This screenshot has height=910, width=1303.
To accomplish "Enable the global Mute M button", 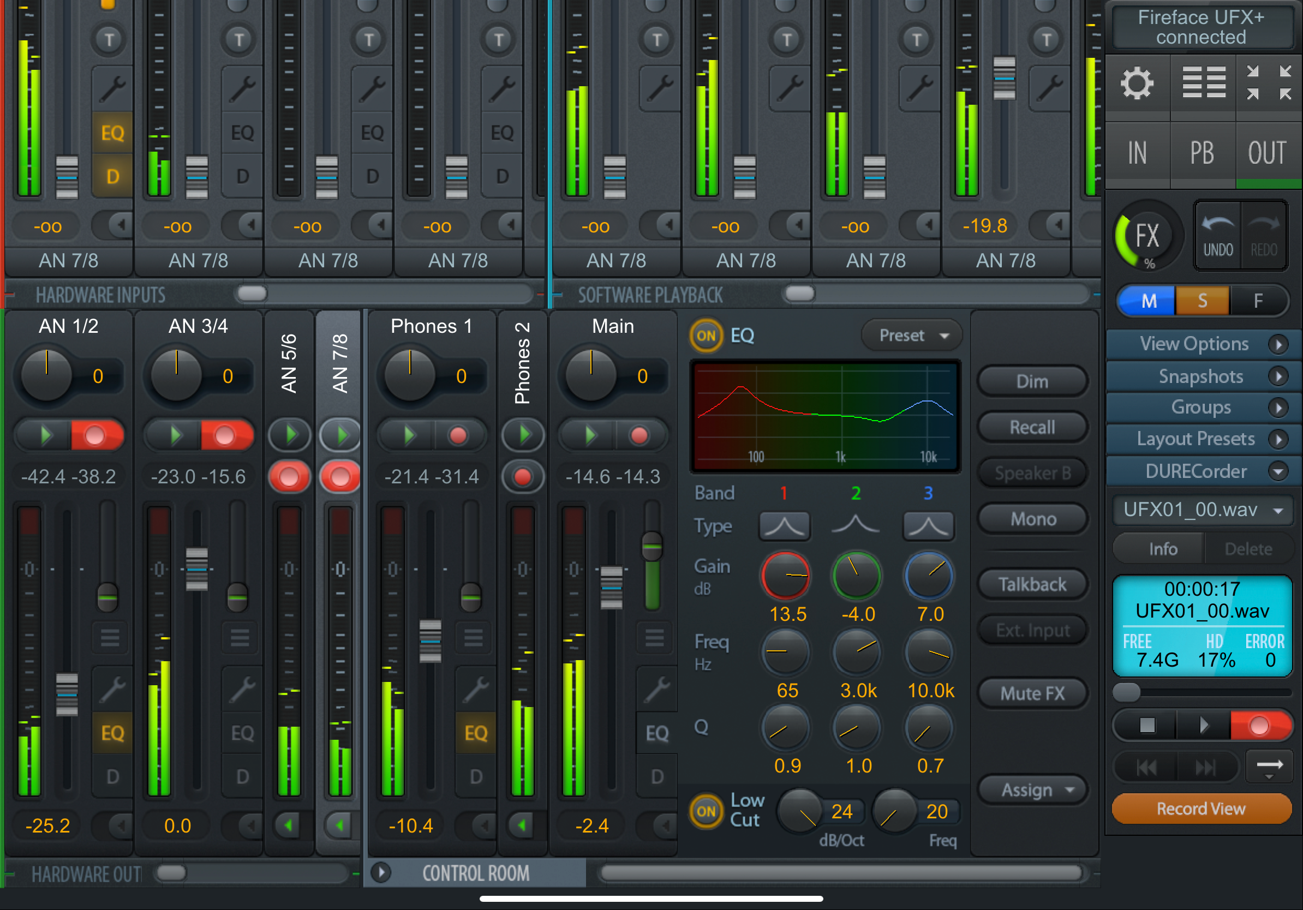I will [1148, 301].
